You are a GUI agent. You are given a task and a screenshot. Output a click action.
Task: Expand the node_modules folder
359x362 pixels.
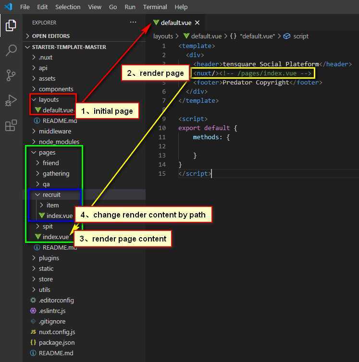85,142
